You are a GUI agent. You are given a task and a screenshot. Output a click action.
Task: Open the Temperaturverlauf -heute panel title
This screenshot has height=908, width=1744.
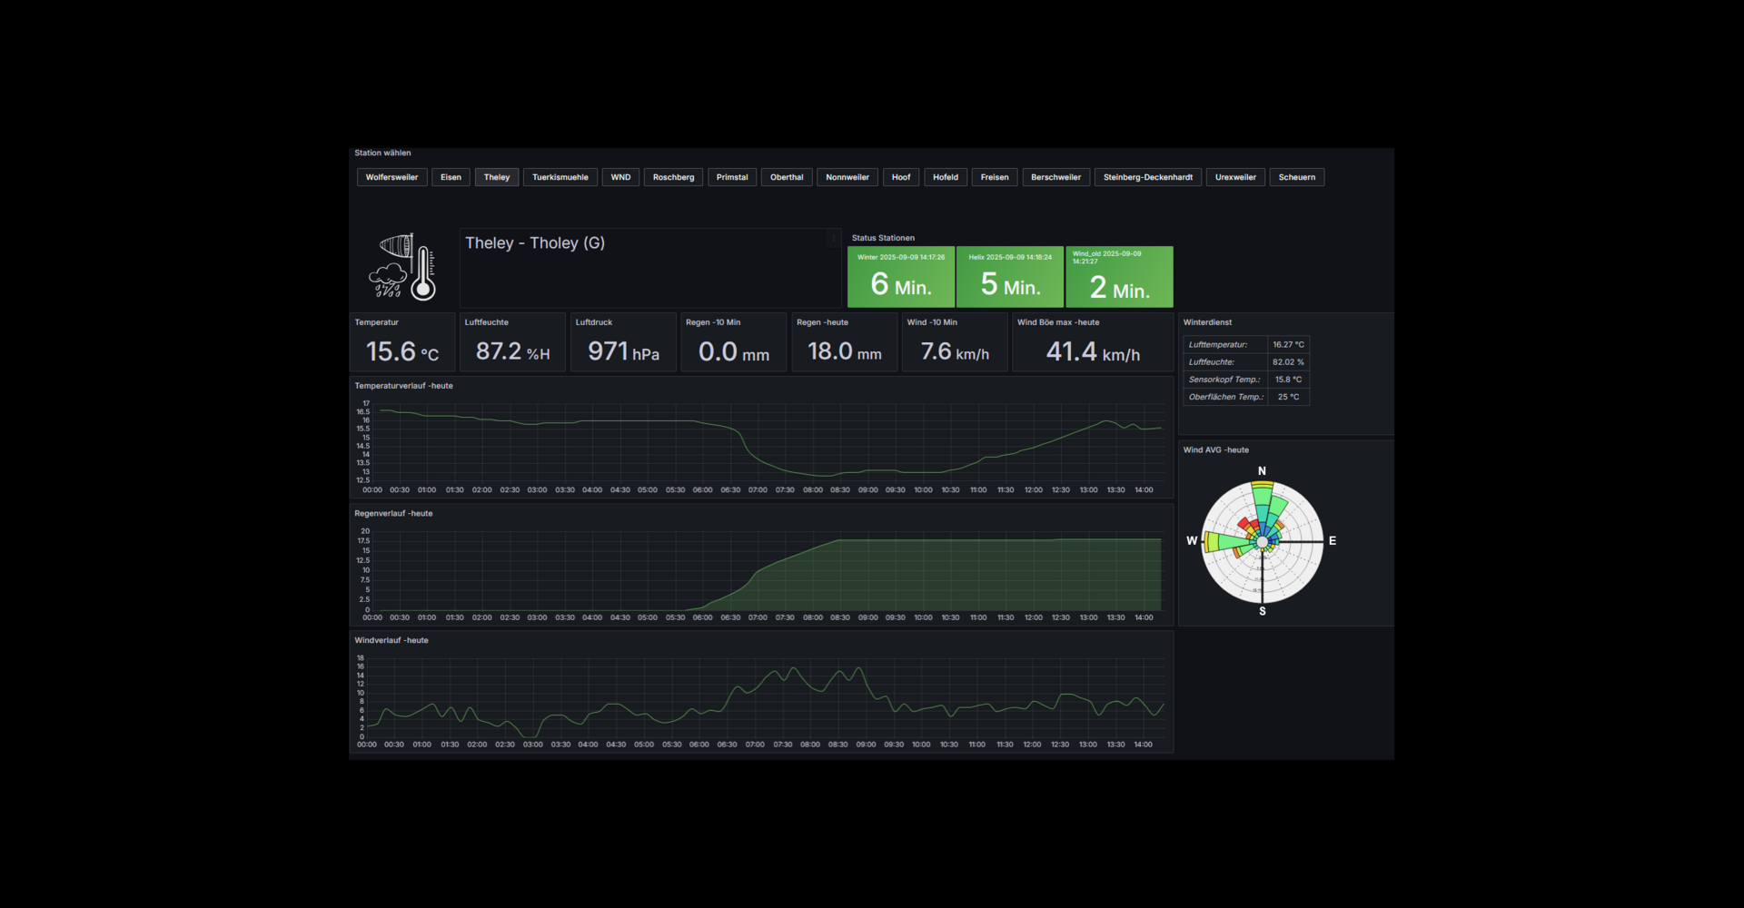click(403, 386)
